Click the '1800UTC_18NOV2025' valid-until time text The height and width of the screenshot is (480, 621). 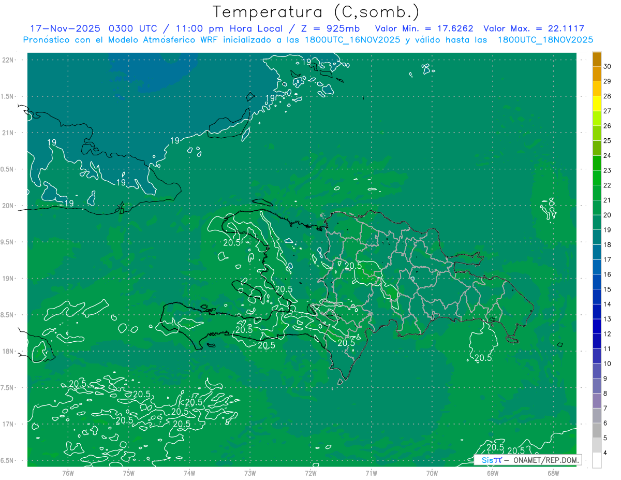545,40
